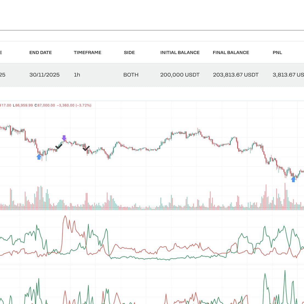304x304 pixels.
Task: Select the checkmark marker after the purple arrow
Action: pyautogui.click(x=86, y=148)
